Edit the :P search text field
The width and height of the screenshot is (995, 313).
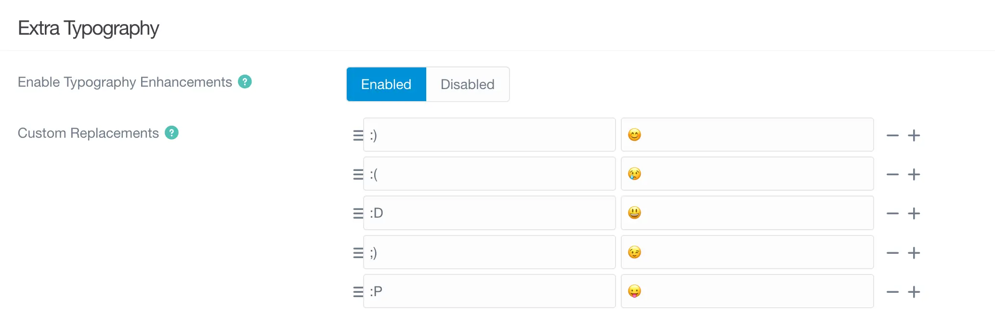click(489, 291)
